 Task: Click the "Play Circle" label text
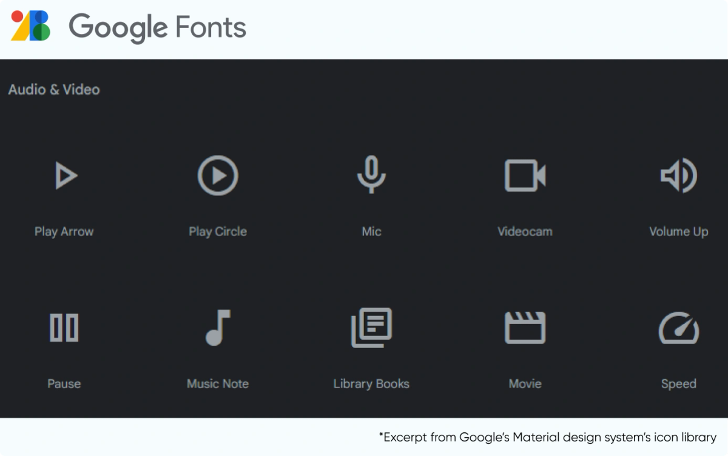pyautogui.click(x=218, y=232)
